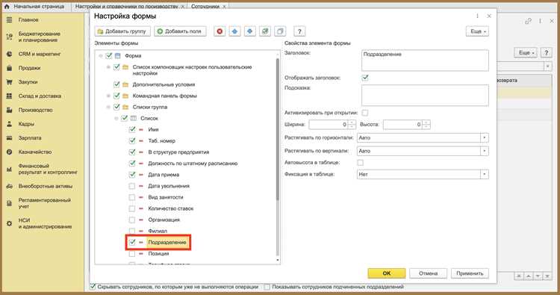Click the Заголовок text field
Screen dimensions: 560x295
click(425, 60)
